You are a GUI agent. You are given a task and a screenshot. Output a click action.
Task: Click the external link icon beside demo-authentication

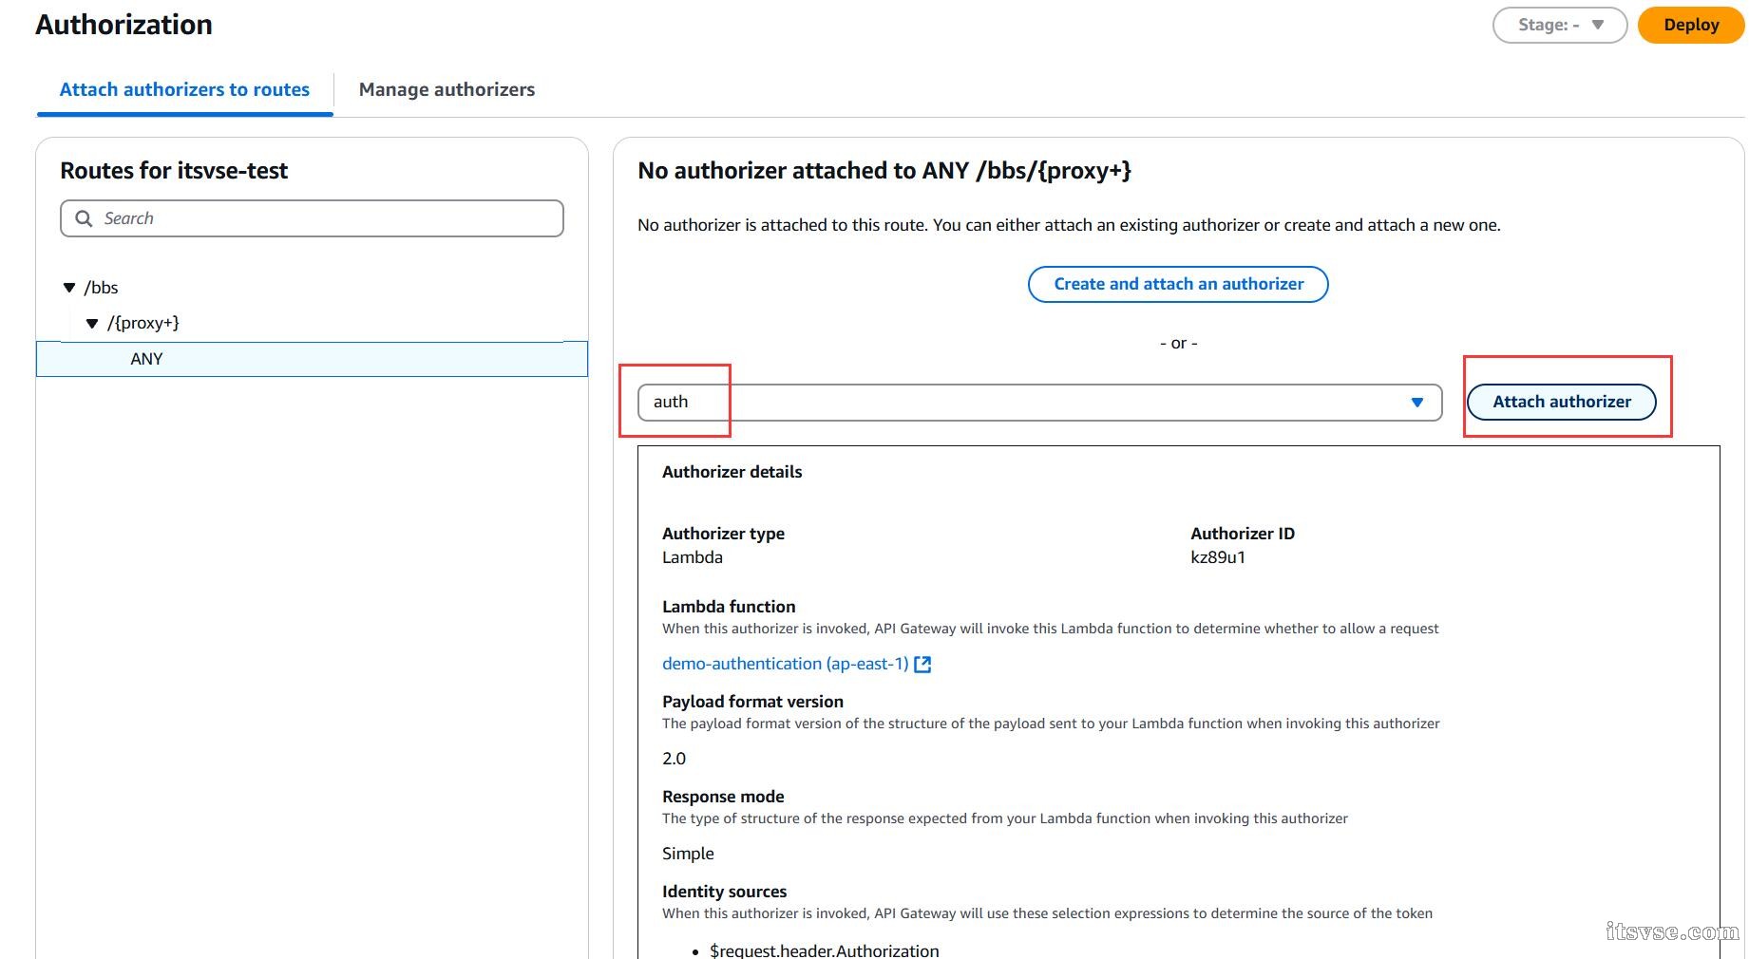tap(922, 665)
